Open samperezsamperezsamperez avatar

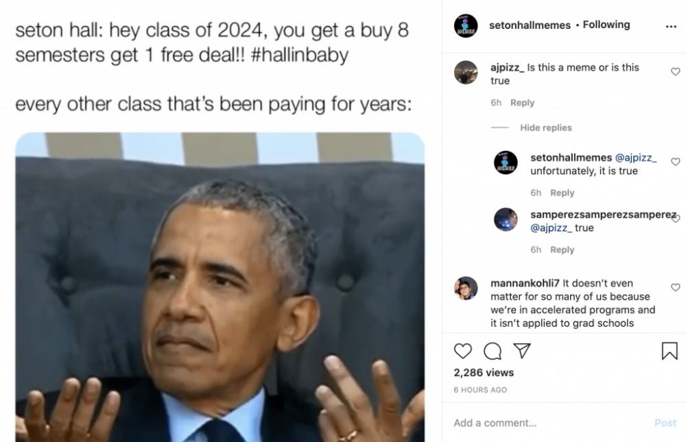tap(506, 219)
